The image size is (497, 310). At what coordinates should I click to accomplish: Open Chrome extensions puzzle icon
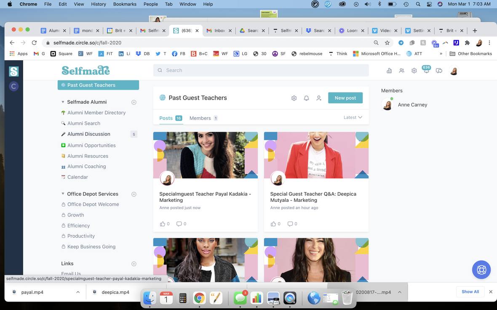(467, 43)
